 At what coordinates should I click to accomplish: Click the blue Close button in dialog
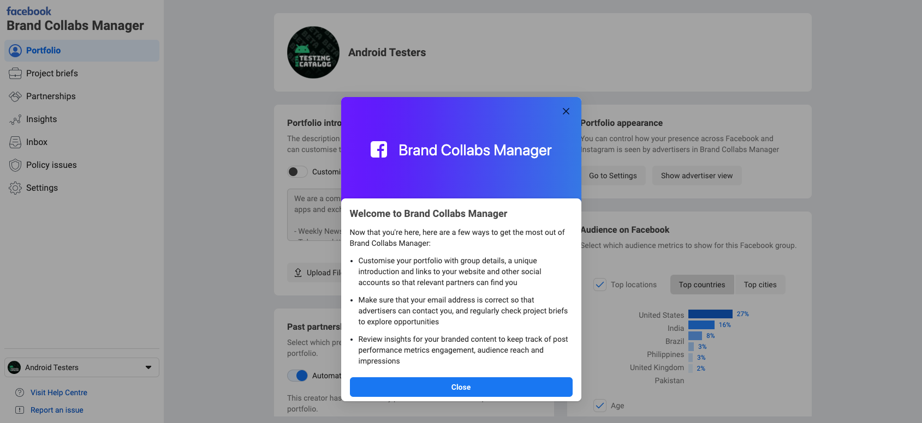click(461, 387)
